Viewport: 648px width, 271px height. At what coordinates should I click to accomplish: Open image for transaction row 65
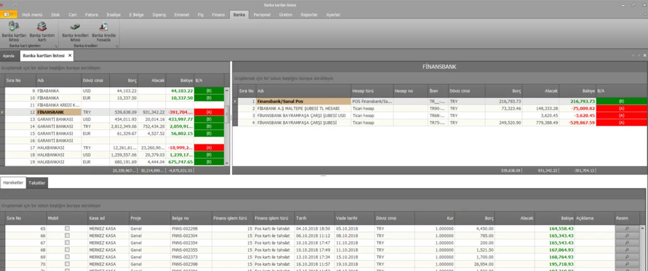pos(627,228)
